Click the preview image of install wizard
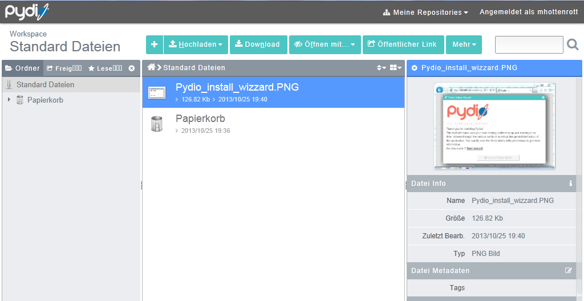Image resolution: width=584 pixels, height=301 pixels. (494, 126)
